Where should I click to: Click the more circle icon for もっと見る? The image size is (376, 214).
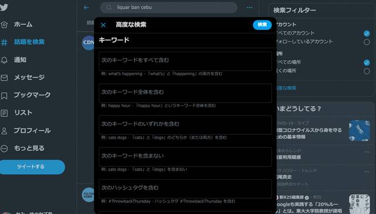click(x=4, y=148)
